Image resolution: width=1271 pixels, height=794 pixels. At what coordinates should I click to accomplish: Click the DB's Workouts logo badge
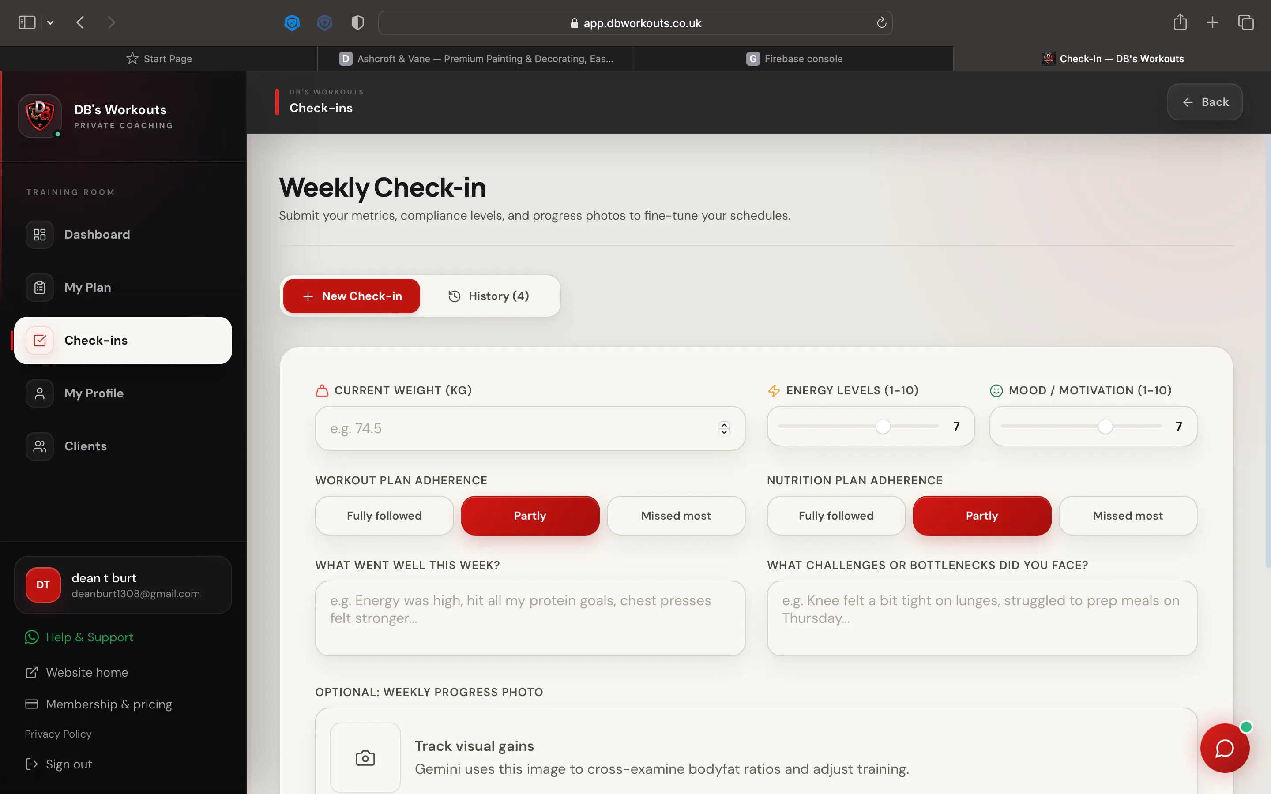coord(40,116)
